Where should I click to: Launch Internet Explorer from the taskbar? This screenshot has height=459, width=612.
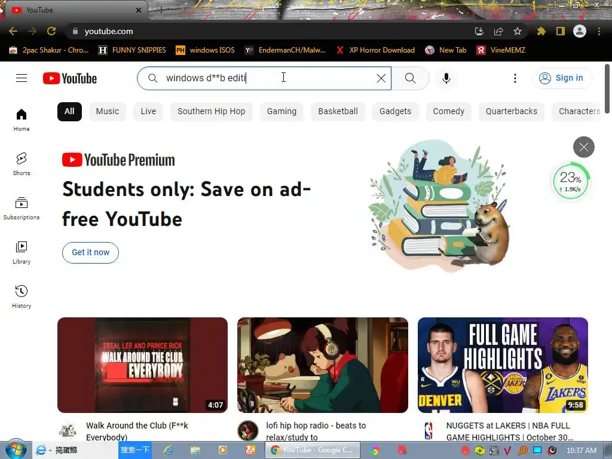168,450
